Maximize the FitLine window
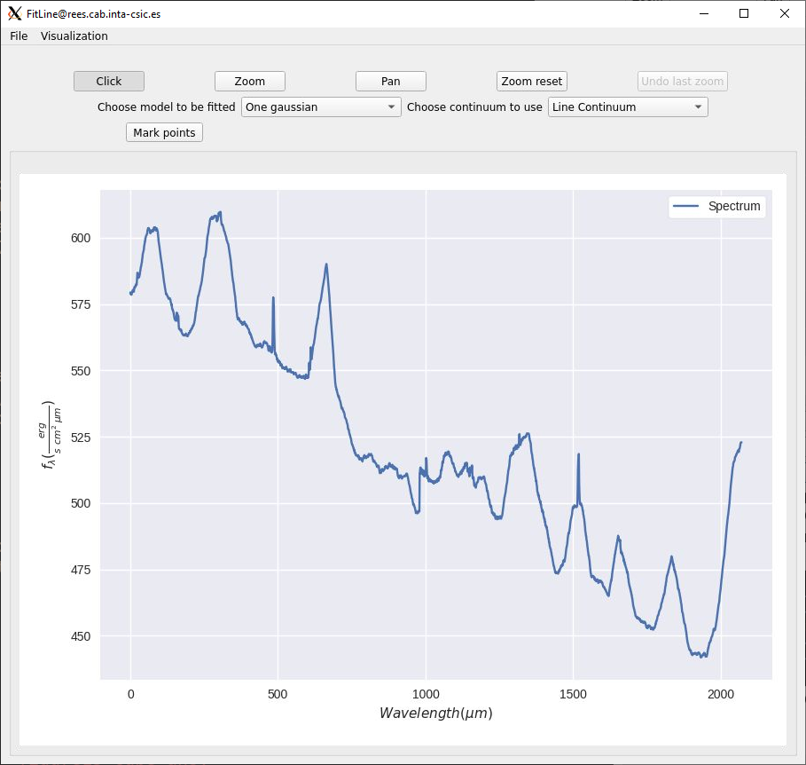The width and height of the screenshot is (806, 765). pos(744,14)
